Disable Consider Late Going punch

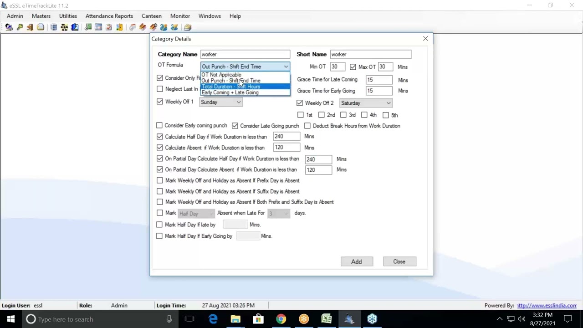coord(235,125)
